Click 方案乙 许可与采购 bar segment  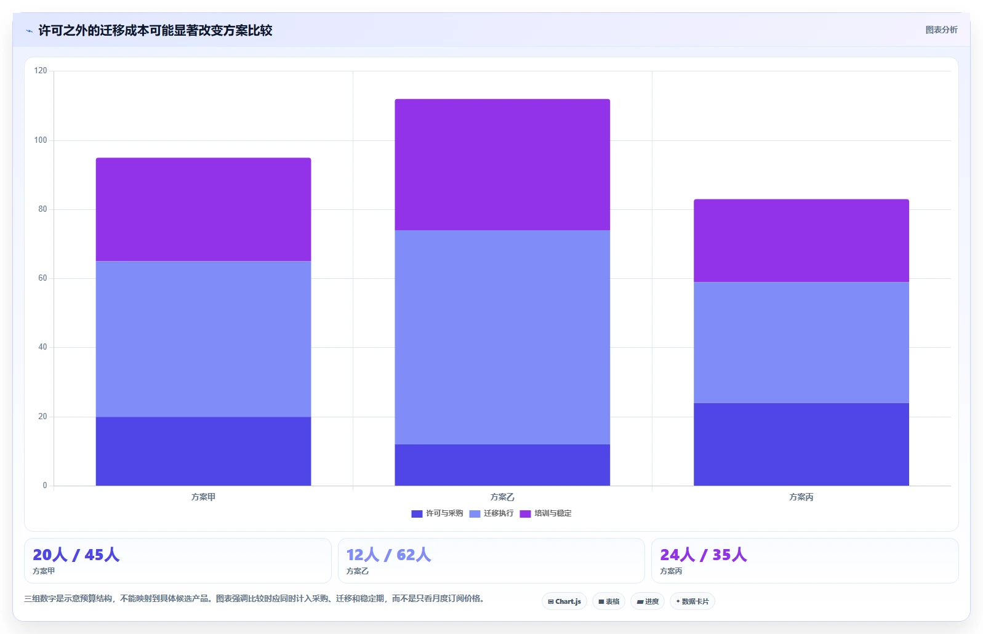pyautogui.click(x=502, y=465)
